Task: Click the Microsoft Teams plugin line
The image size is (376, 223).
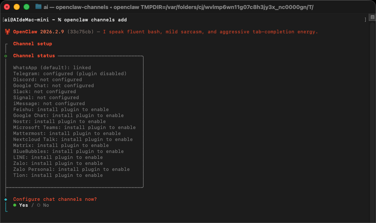Action: pos(74,127)
